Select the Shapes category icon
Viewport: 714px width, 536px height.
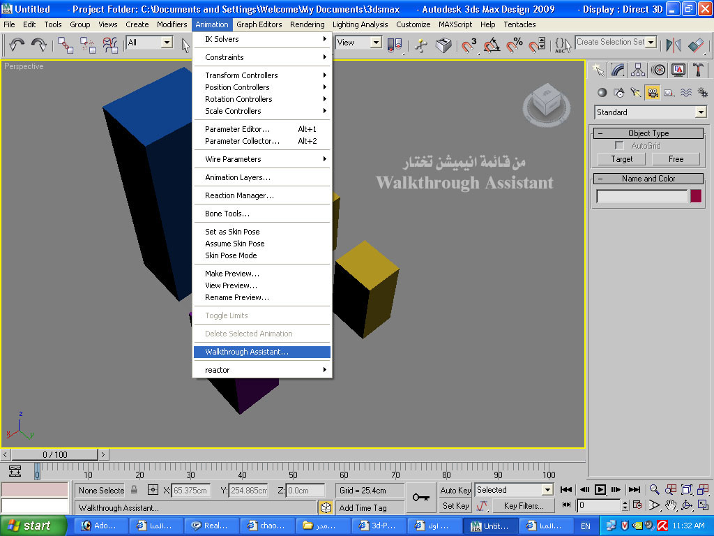pos(619,93)
